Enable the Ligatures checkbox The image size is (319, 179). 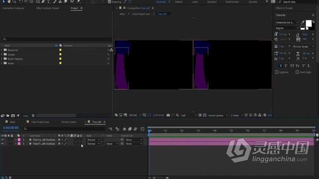277,72
